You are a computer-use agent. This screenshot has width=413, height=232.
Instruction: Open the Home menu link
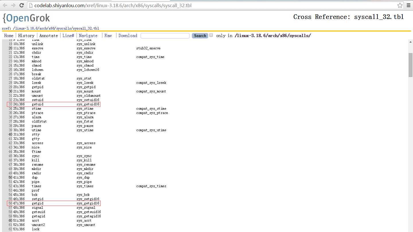click(x=9, y=36)
